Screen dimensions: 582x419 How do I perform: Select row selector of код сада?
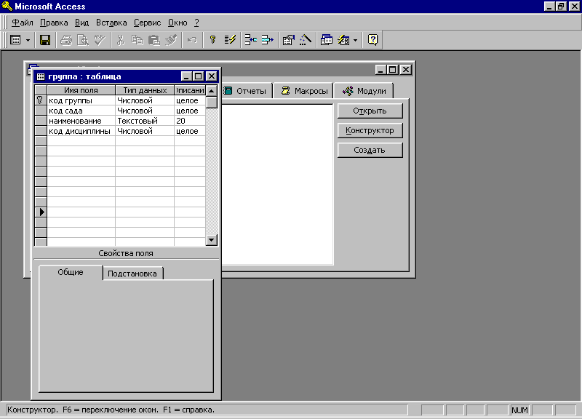click(x=41, y=111)
